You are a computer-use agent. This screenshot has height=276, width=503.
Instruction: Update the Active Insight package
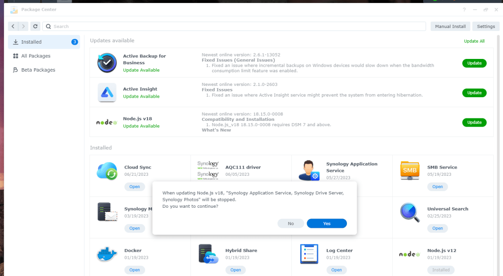(474, 92)
